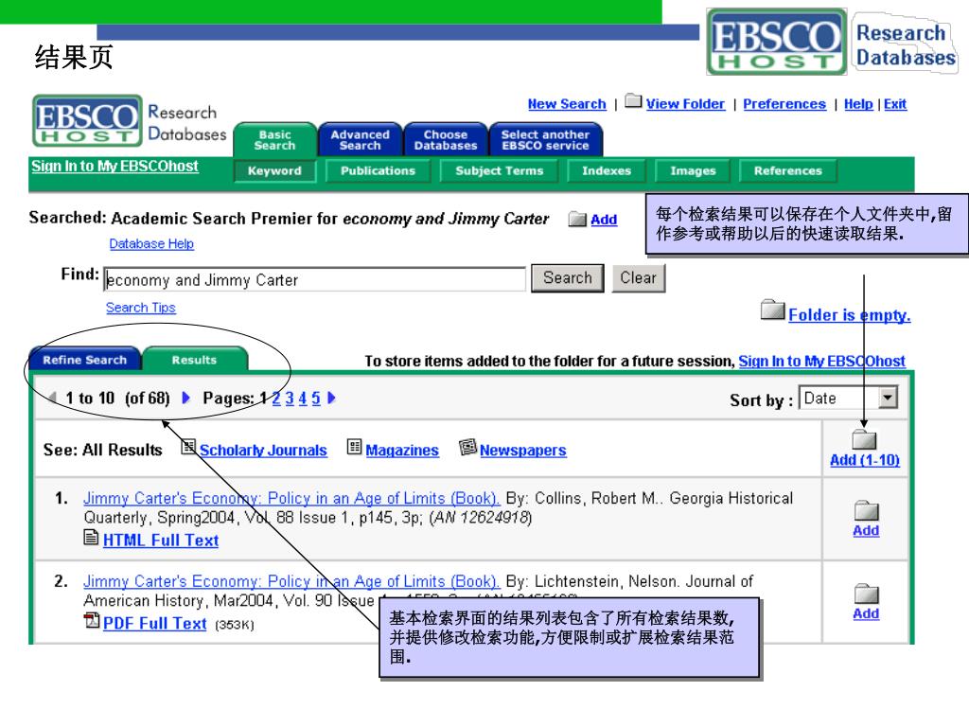
Task: Click folder icon for result 1 Add
Action: (867, 510)
